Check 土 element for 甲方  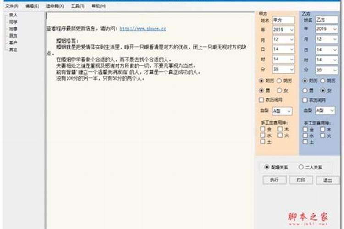263,142
